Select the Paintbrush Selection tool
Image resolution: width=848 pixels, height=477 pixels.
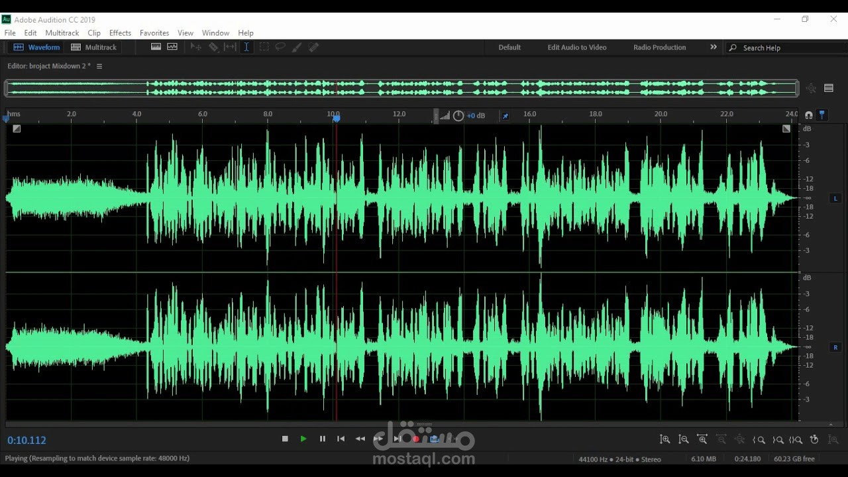[297, 47]
